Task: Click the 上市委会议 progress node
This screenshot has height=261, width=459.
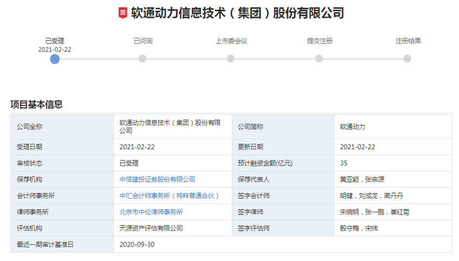Action: point(230,59)
